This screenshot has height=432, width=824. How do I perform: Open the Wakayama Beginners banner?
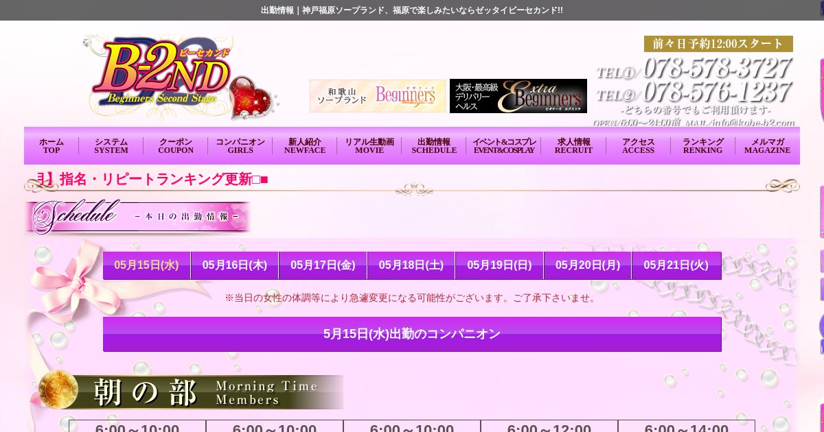point(378,96)
